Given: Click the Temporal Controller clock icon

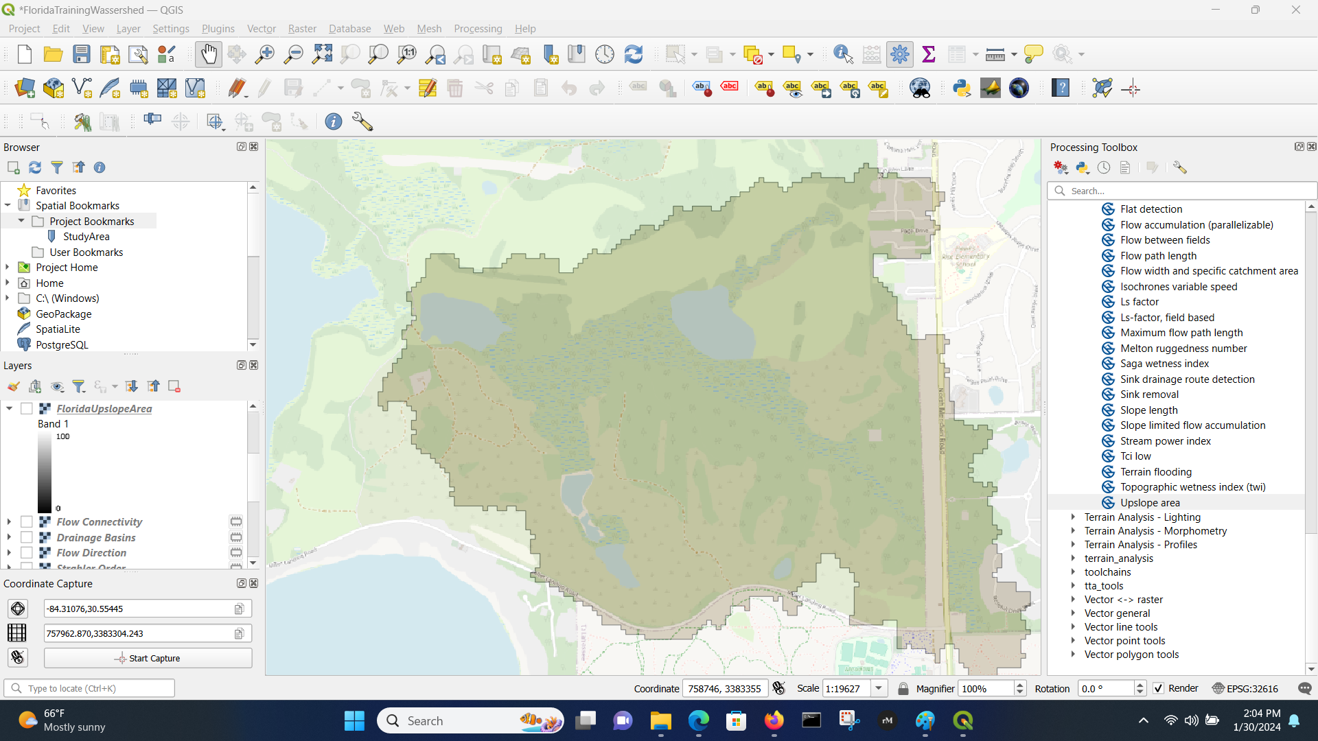Looking at the screenshot, I should pos(605,54).
